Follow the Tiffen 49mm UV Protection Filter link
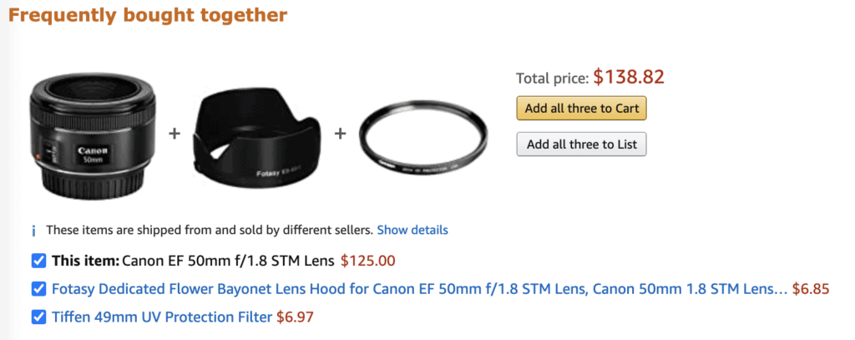This screenshot has width=855, height=340. (x=162, y=317)
